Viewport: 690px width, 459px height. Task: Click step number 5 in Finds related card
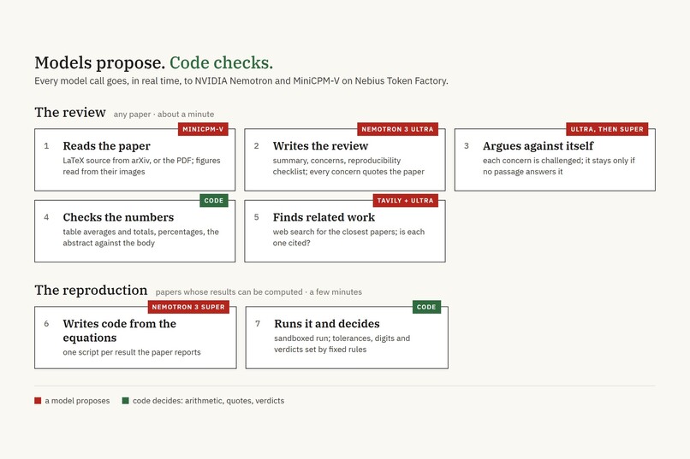tap(257, 217)
